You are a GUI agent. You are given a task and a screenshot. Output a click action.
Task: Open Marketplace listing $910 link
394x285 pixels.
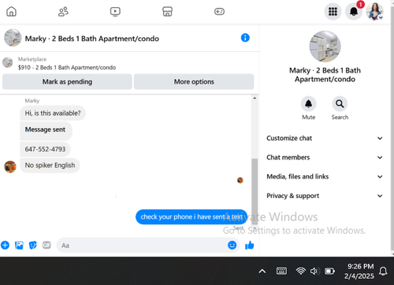(67, 67)
